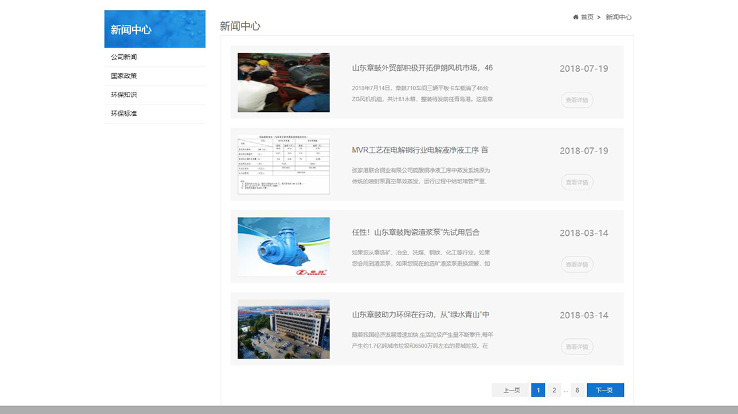Click summary text starting 如果您从事选矿

(x=421, y=258)
